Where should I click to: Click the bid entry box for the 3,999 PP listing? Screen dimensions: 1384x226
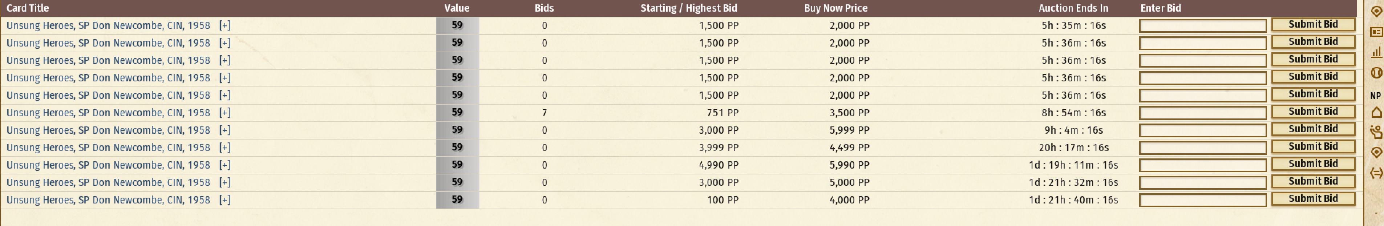1202,148
